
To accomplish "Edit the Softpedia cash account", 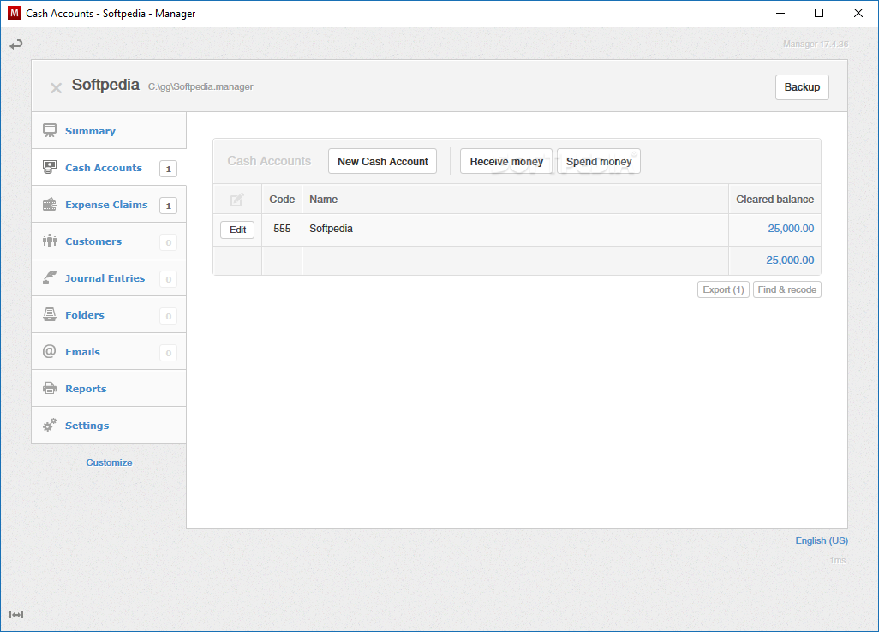I will pos(237,230).
